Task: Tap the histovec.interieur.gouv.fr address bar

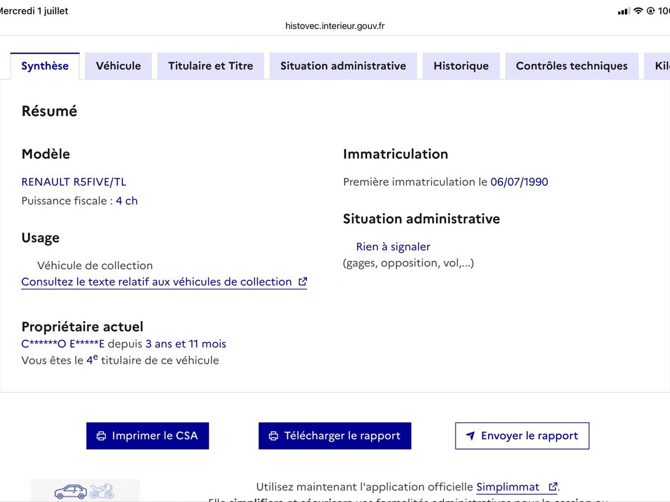Action: (335, 26)
